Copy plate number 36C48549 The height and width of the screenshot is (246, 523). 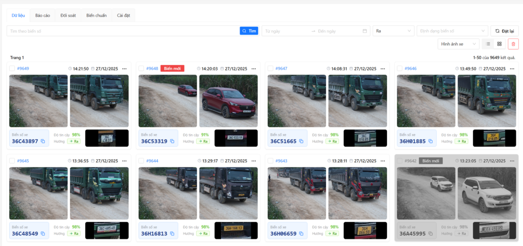(43, 234)
